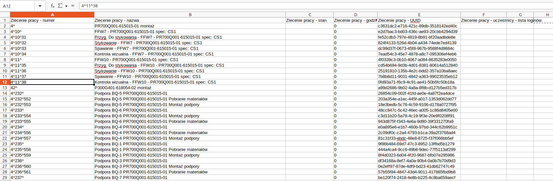This screenshot has width=553, height=181.
Task: Click the column E header
Action: pos(419,15)
